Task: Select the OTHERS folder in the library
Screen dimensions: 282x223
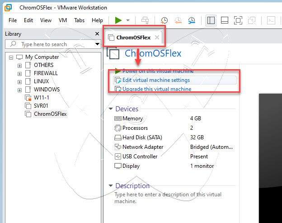Action: point(43,65)
